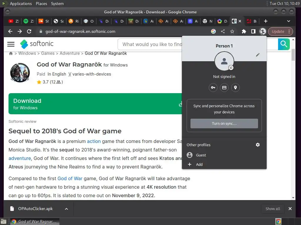Open the Applications menu
The height and width of the screenshot is (225, 301).
tap(21, 4)
